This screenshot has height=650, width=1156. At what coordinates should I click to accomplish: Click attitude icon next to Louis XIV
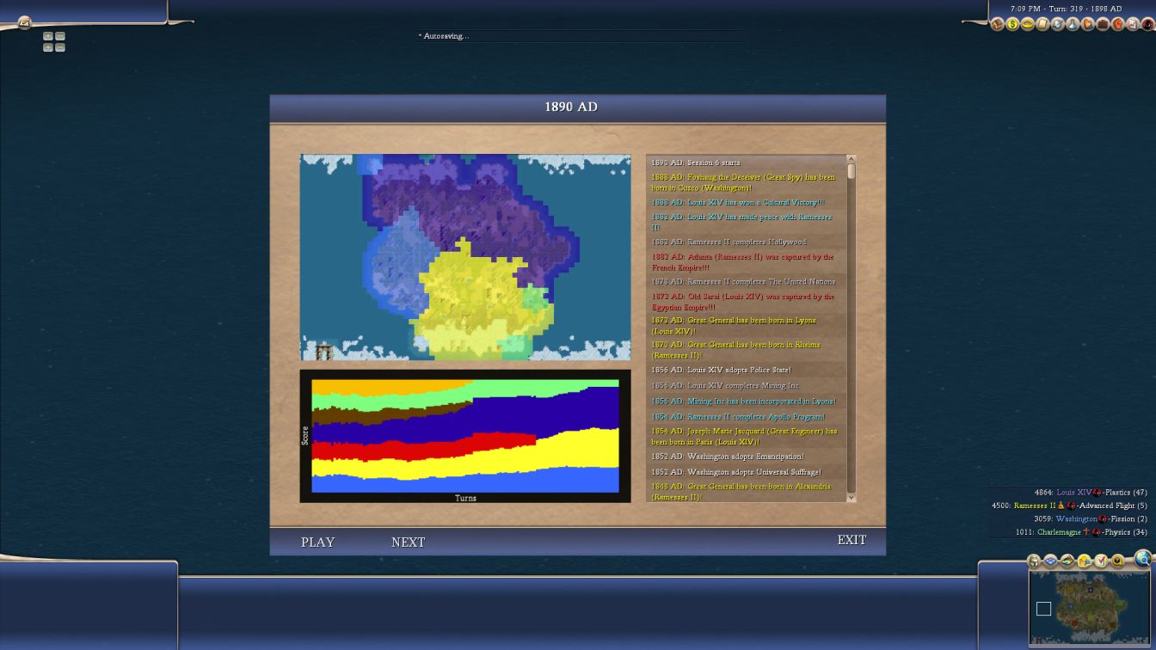point(1097,493)
